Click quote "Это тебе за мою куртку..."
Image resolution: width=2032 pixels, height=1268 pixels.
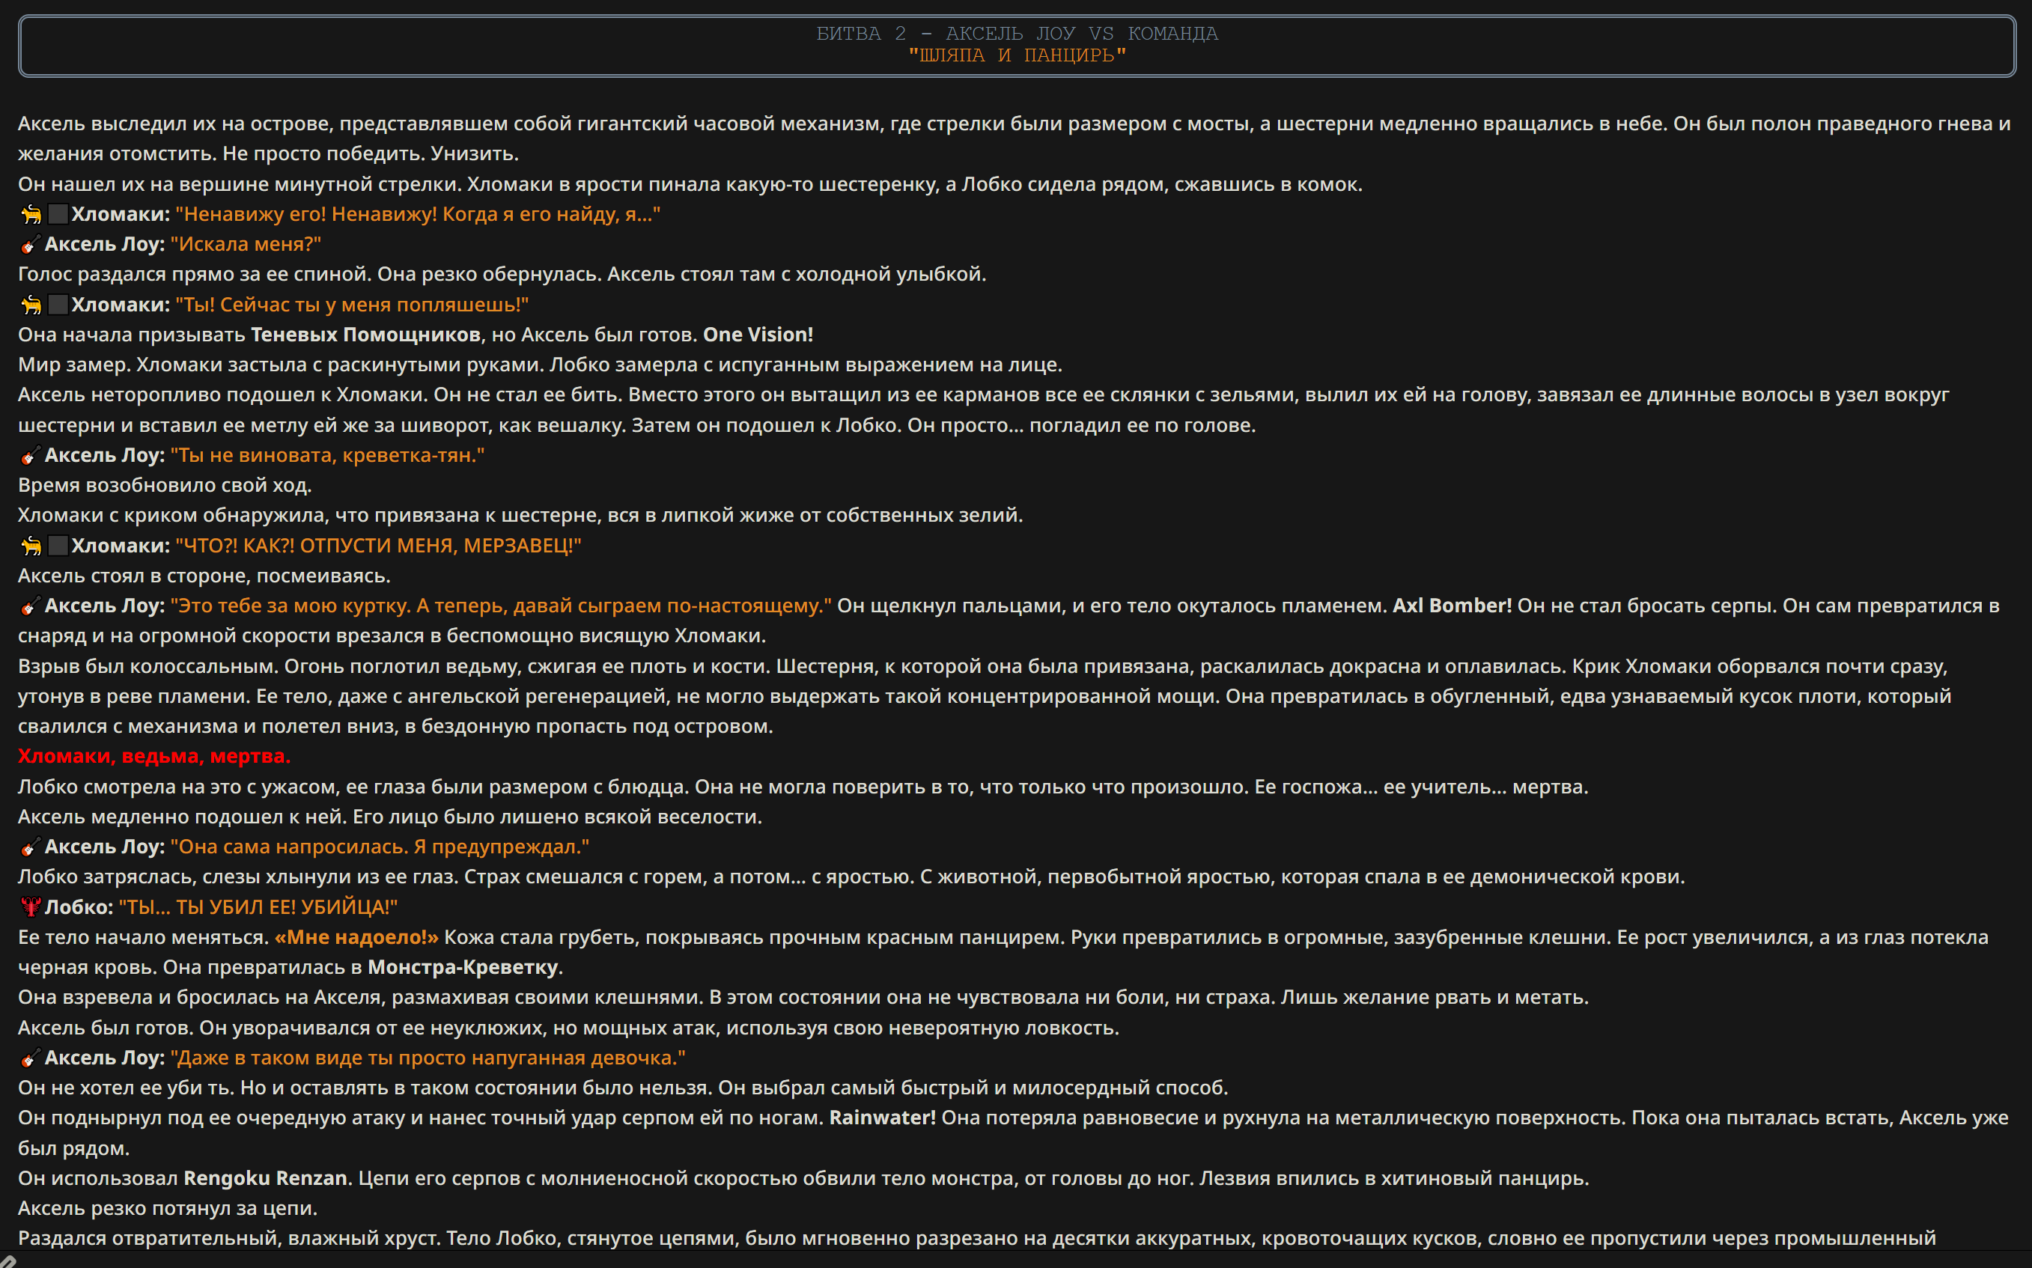(501, 606)
